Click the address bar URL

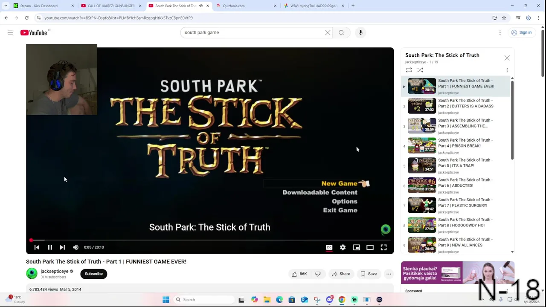119,18
